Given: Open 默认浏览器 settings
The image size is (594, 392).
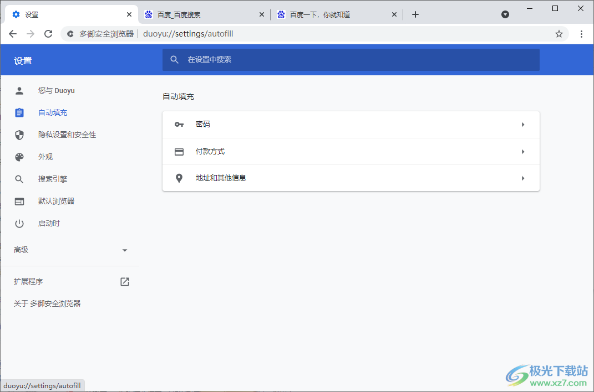Looking at the screenshot, I should (x=56, y=201).
